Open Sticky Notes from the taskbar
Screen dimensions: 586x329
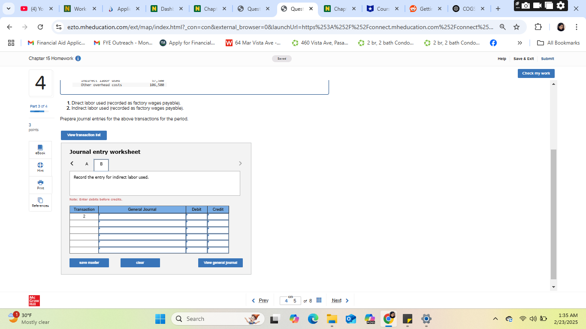(407, 319)
